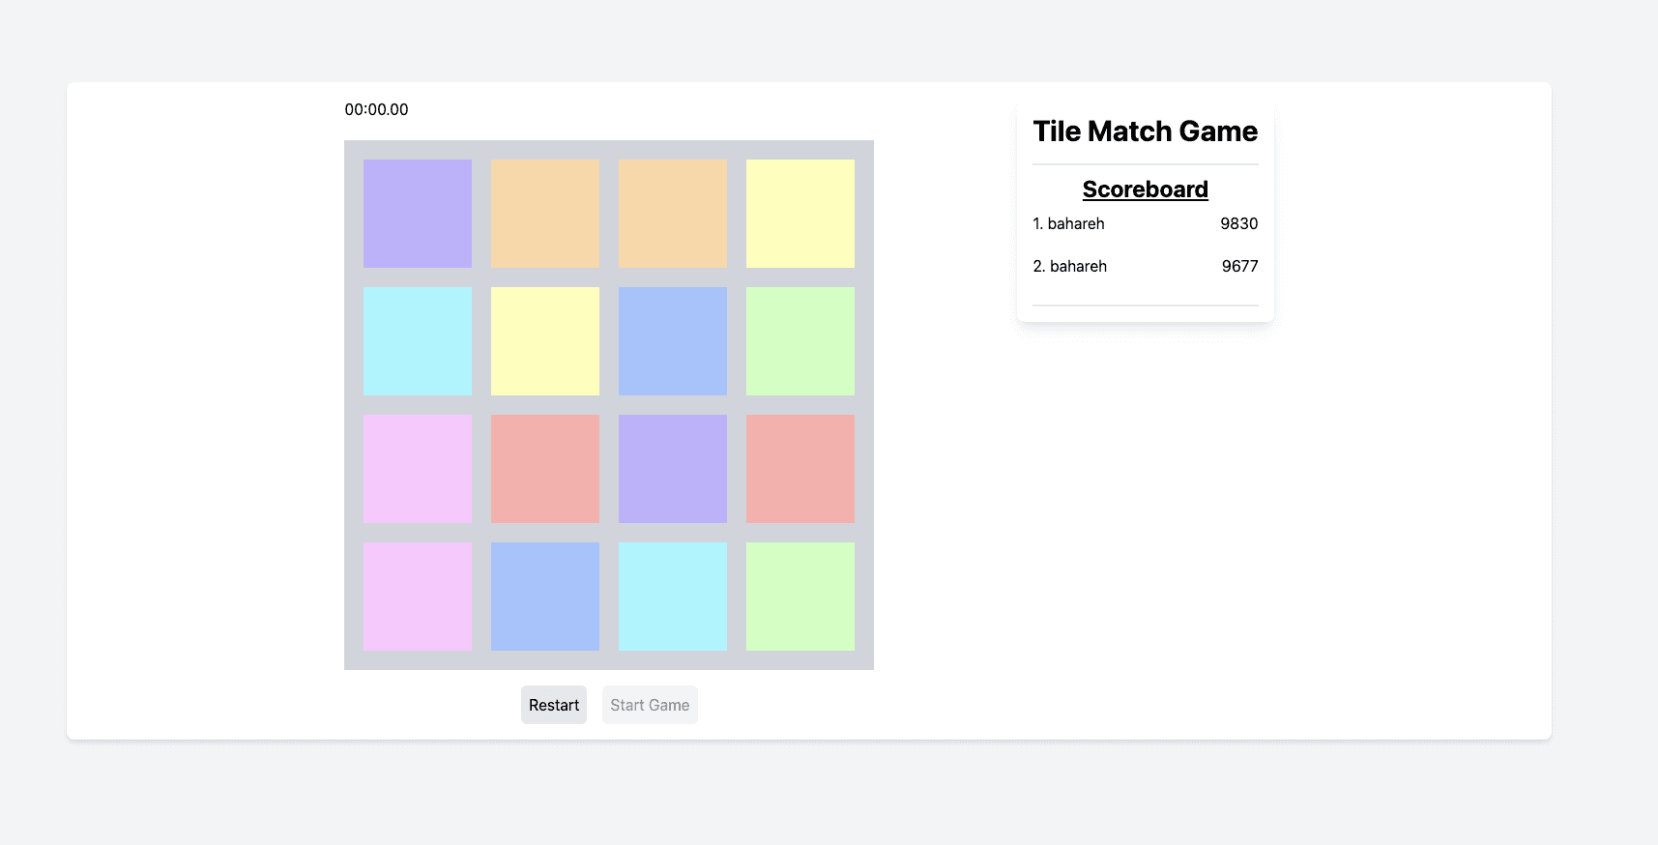Choose the right red tile in the third row
Viewport: 1658px width, 845px height.
800,469
